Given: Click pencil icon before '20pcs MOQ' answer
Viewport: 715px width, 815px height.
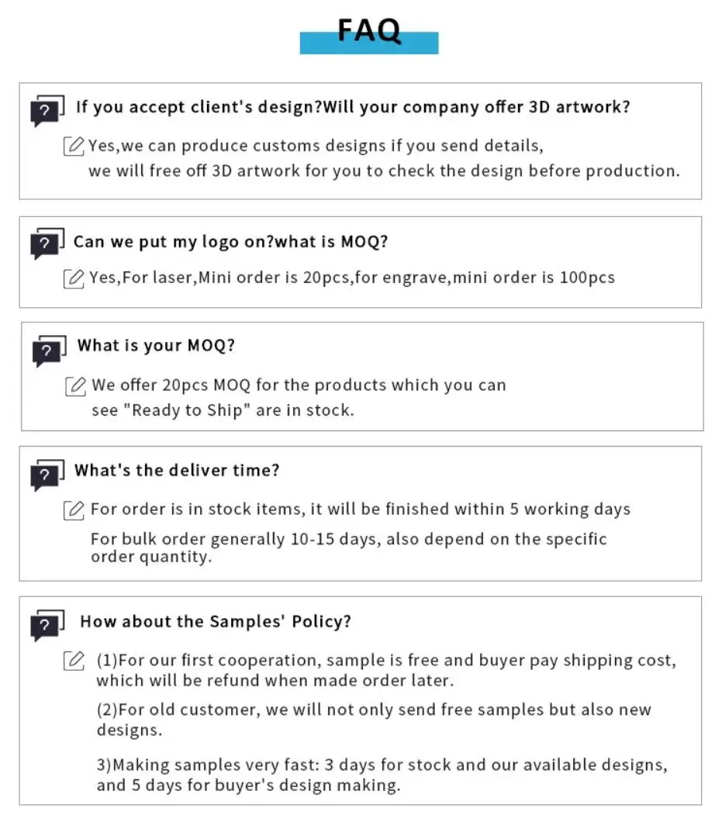Looking at the screenshot, I should pos(75,385).
